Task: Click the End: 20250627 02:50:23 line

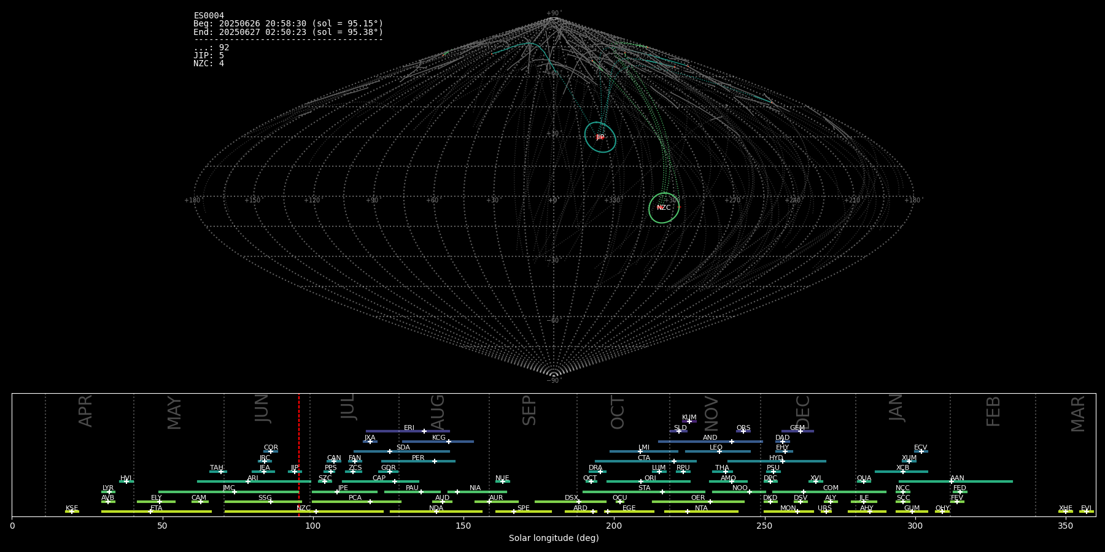Action: coord(288,32)
